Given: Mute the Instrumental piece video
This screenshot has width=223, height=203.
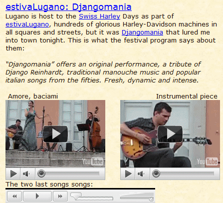Looking at the screenshot, I should click(142, 174).
